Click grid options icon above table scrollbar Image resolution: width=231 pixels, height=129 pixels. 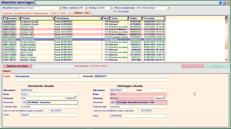coord(226,18)
